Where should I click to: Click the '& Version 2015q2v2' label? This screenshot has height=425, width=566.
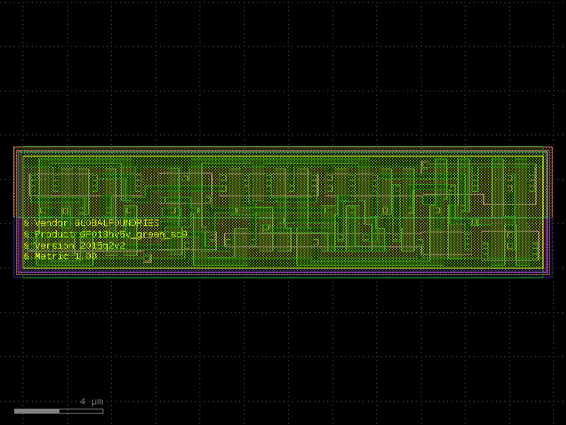tap(75, 246)
